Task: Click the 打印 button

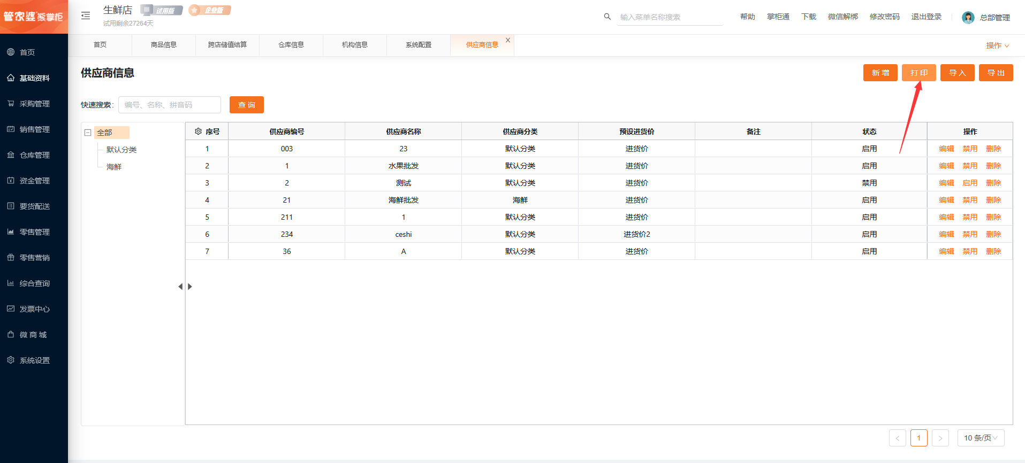Action: tap(919, 73)
